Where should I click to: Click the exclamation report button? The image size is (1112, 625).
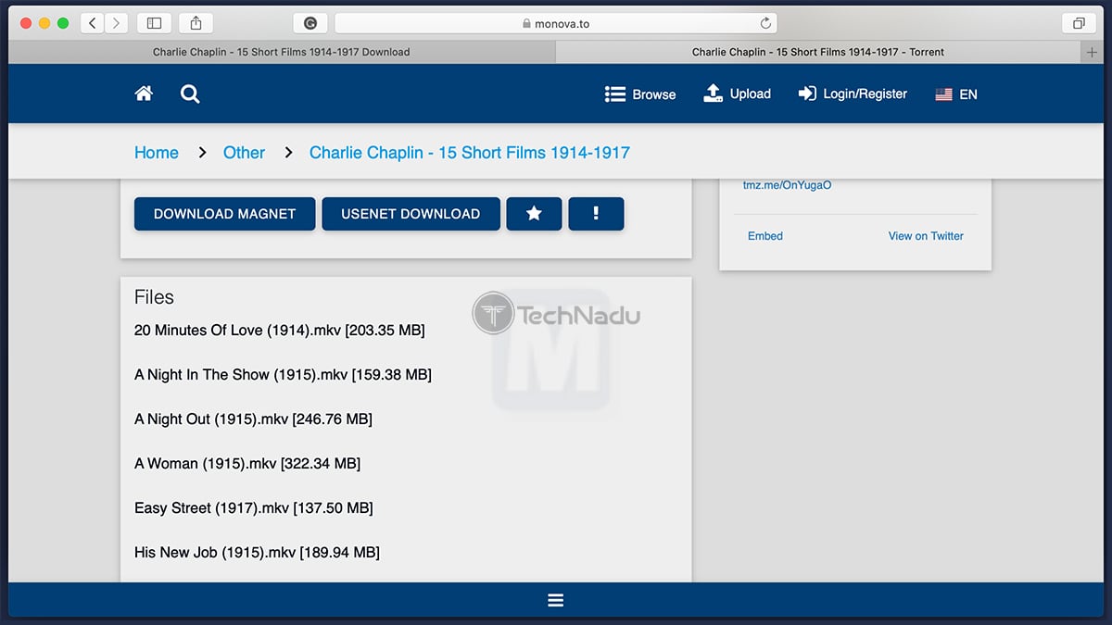coord(596,214)
